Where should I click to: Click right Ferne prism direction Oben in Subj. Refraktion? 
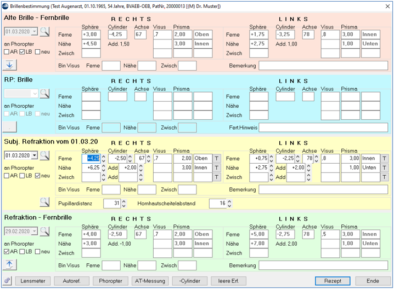(x=203, y=158)
